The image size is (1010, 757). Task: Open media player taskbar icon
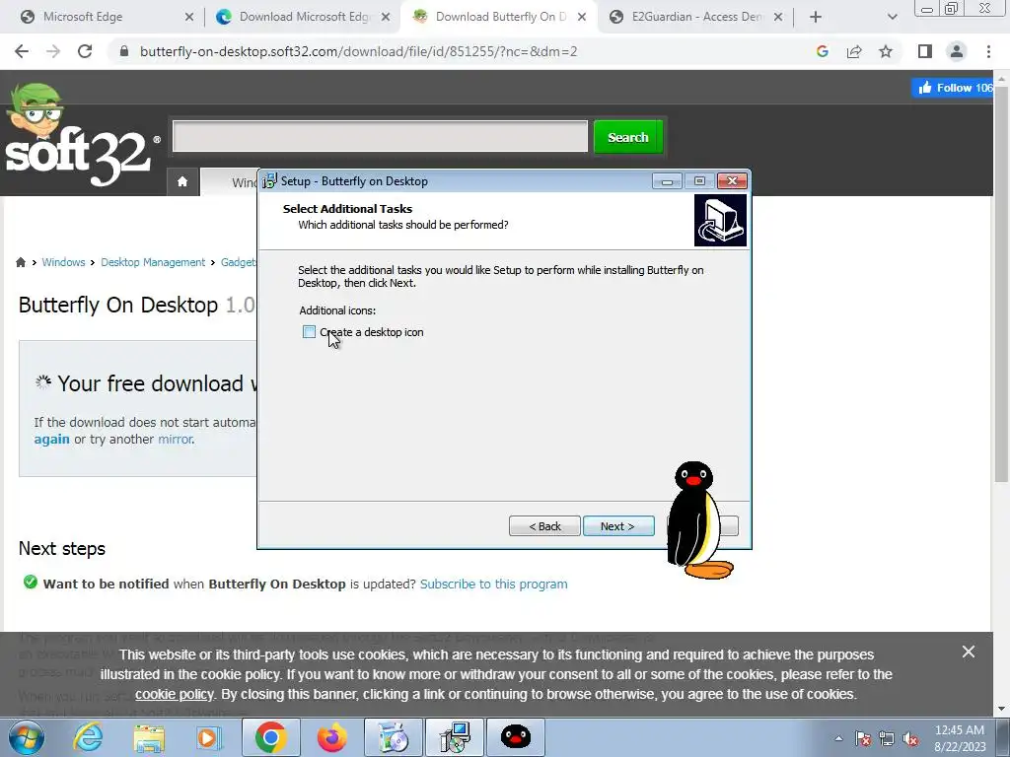coord(208,737)
